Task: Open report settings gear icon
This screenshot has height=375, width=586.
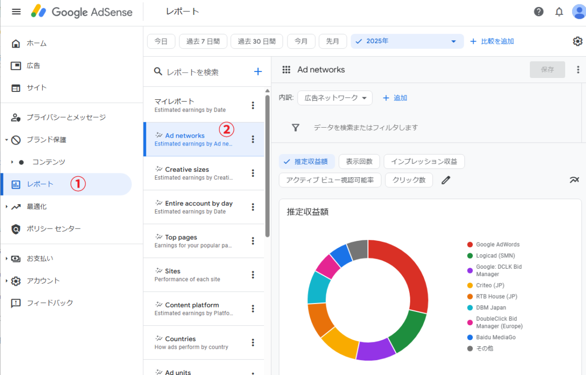Action: (578, 41)
